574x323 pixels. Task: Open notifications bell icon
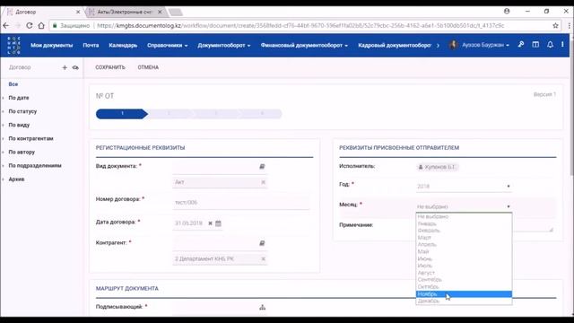pyautogui.click(x=550, y=45)
